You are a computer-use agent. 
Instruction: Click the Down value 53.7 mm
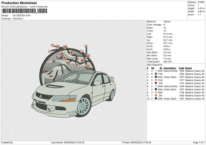[x=168, y=43]
